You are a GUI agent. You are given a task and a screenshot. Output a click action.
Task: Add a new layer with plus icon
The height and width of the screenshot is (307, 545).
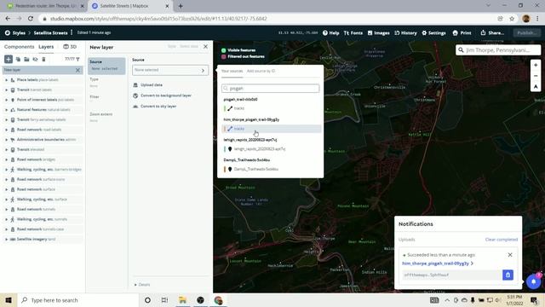click(9, 59)
